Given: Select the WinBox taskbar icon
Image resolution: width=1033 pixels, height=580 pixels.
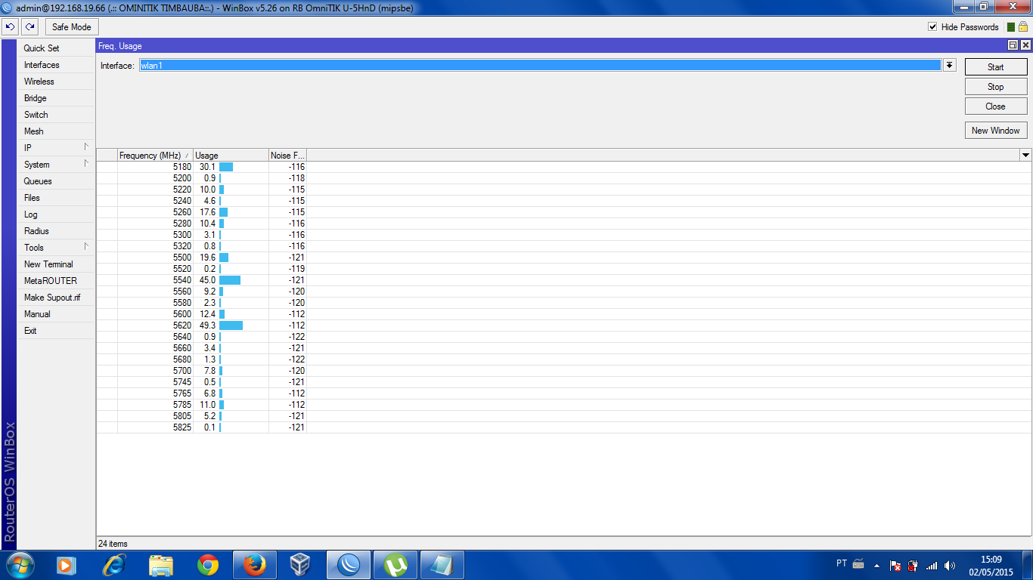Looking at the screenshot, I should click(349, 565).
